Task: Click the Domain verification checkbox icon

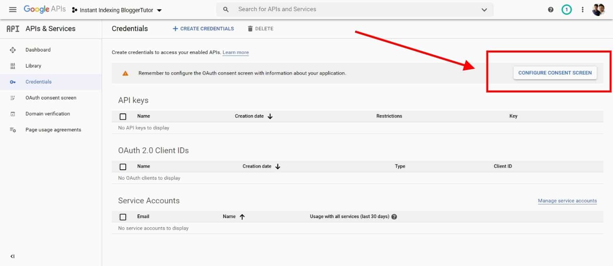Action: click(13, 114)
